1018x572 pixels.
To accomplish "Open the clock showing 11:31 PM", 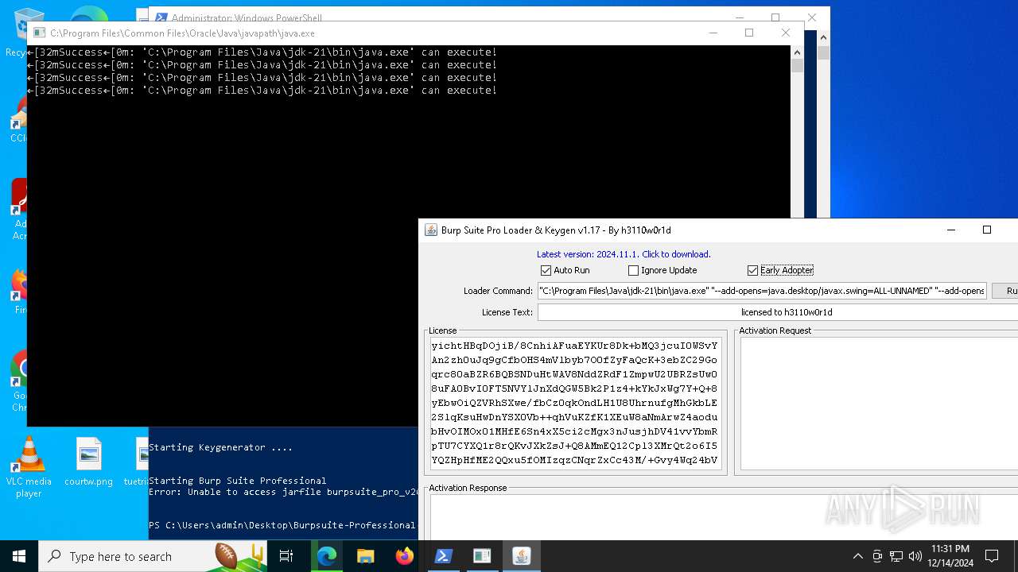I will 950,556.
